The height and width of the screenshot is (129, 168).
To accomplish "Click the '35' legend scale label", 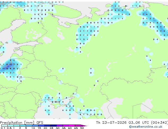I will (x=64, y=128).
